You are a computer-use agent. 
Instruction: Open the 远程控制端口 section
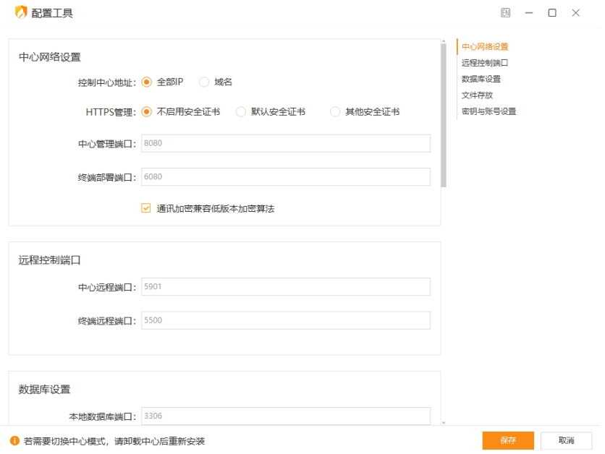click(483, 62)
